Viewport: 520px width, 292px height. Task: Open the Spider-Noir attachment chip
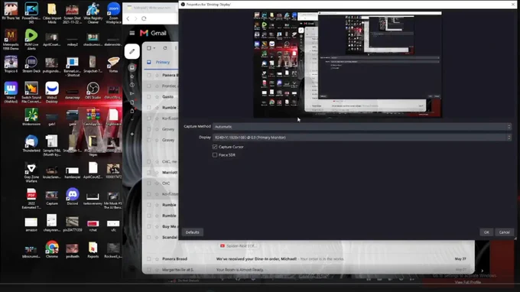click(x=238, y=246)
